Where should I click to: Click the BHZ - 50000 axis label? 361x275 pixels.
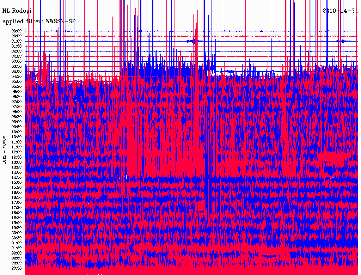point(4,150)
